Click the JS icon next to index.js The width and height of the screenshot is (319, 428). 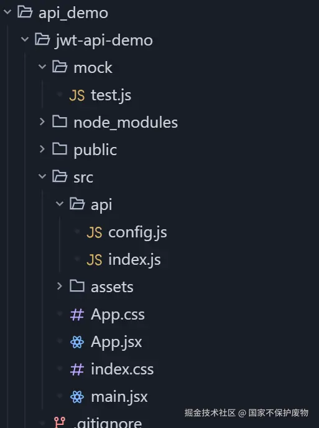[95, 260]
